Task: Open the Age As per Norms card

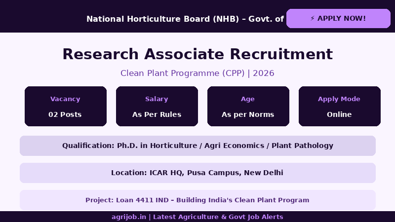Action: pos(248,106)
